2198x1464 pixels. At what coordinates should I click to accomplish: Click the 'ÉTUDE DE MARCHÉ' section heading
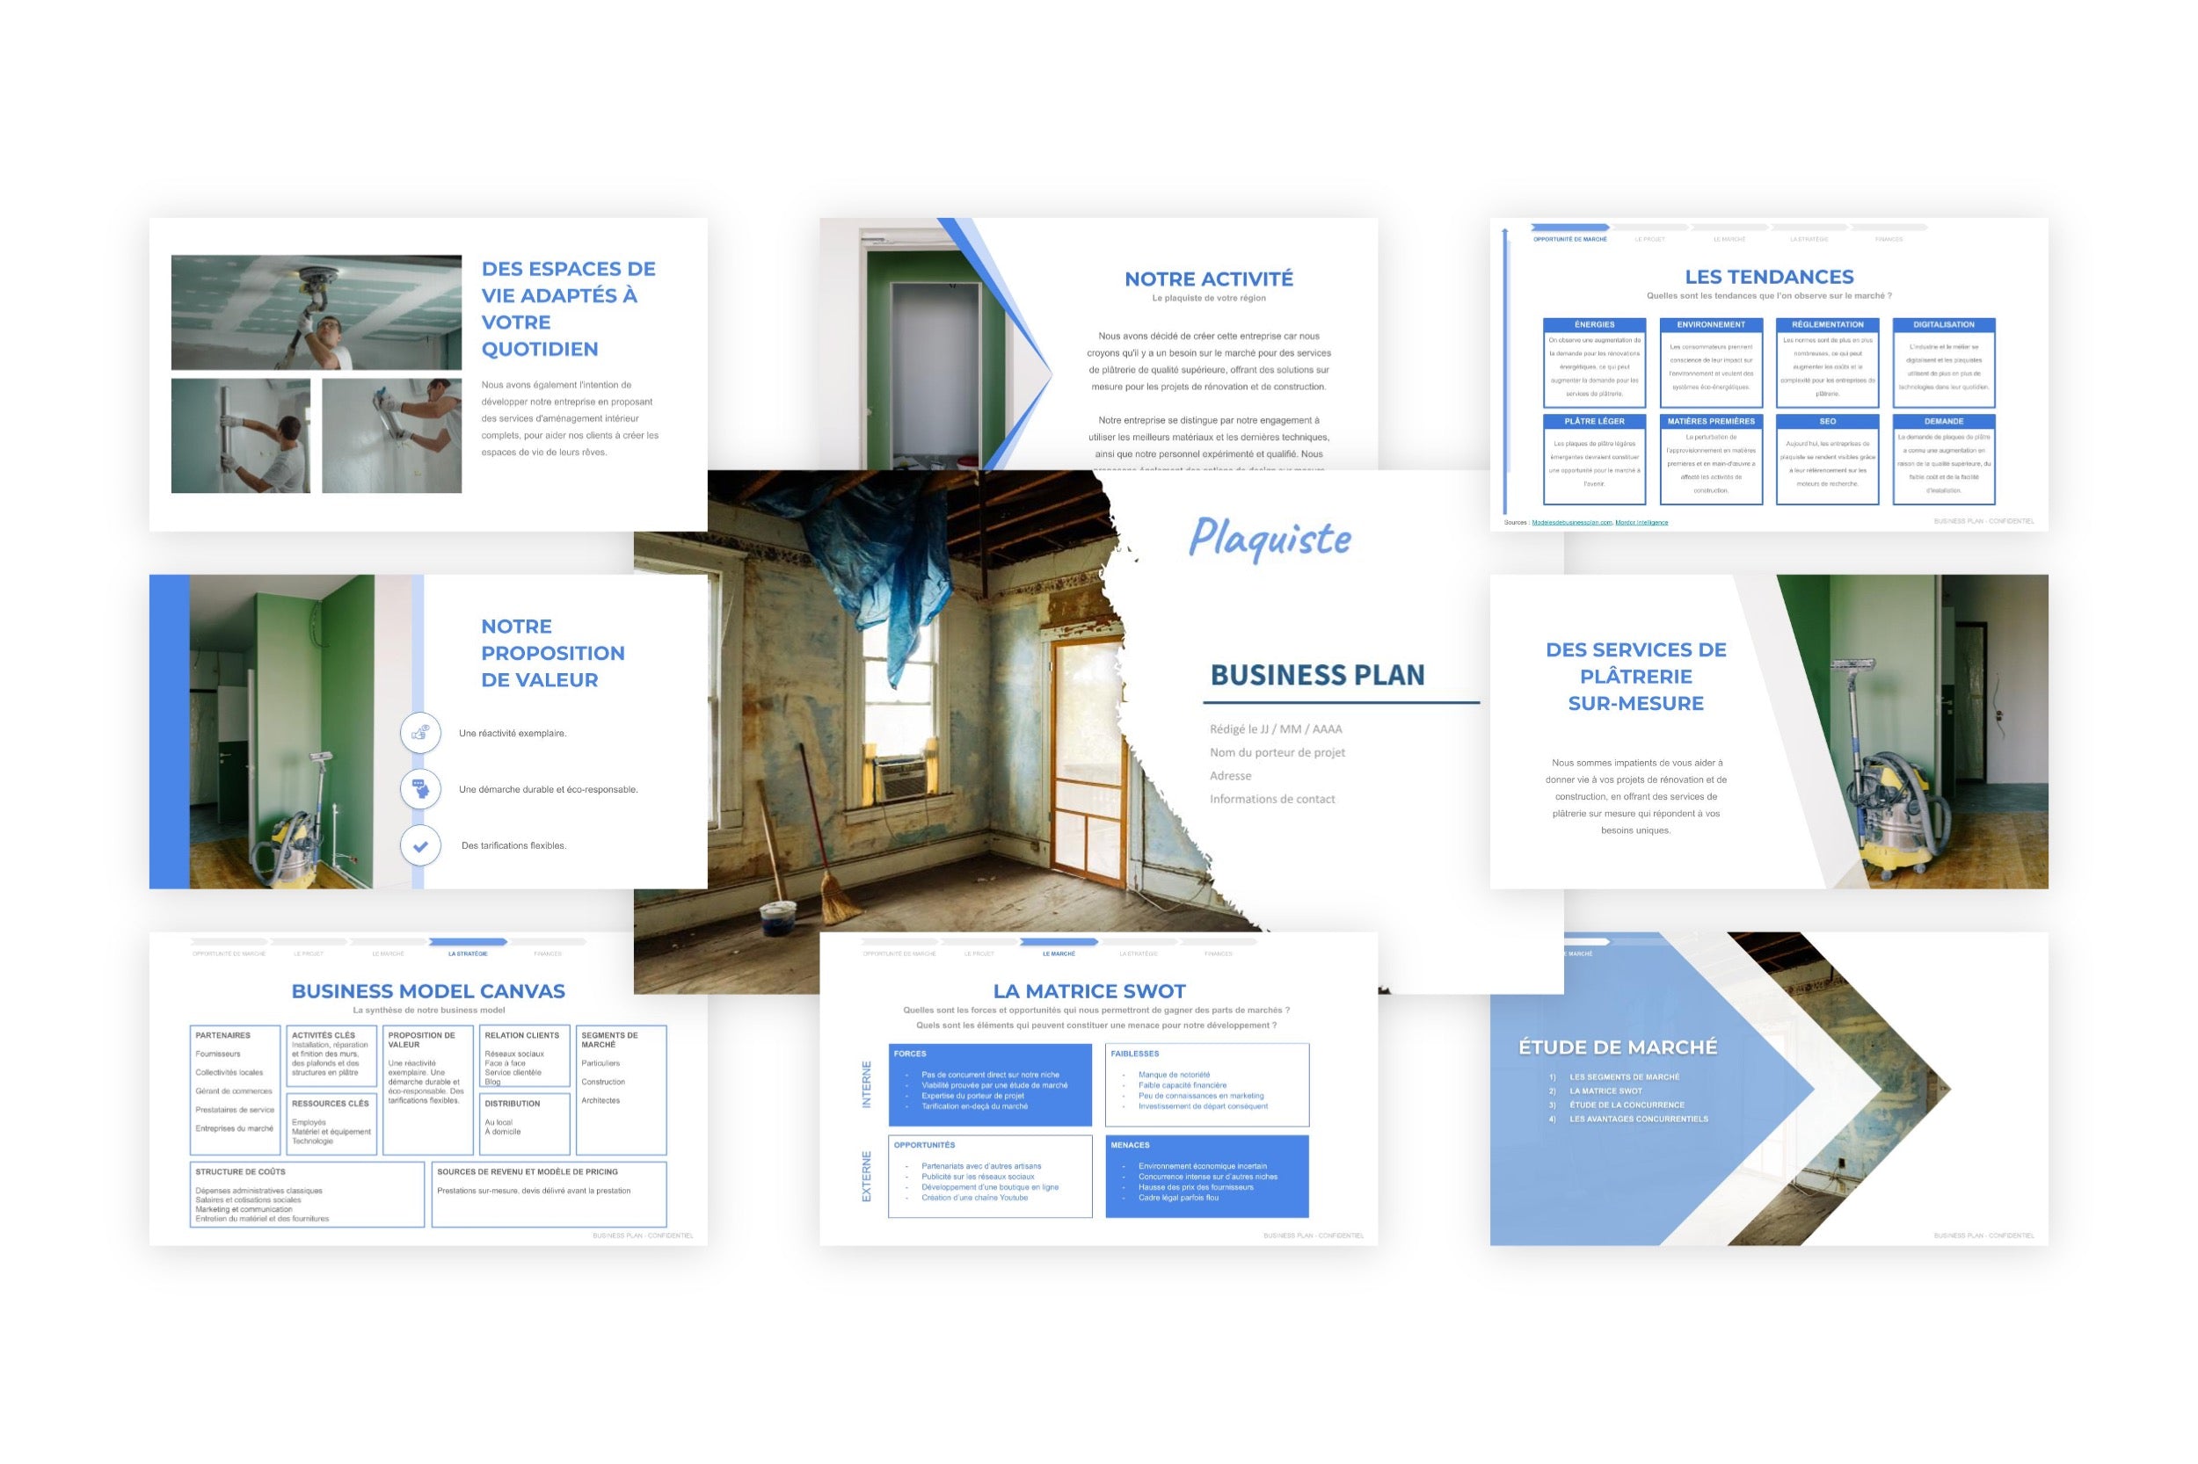tap(1618, 1047)
